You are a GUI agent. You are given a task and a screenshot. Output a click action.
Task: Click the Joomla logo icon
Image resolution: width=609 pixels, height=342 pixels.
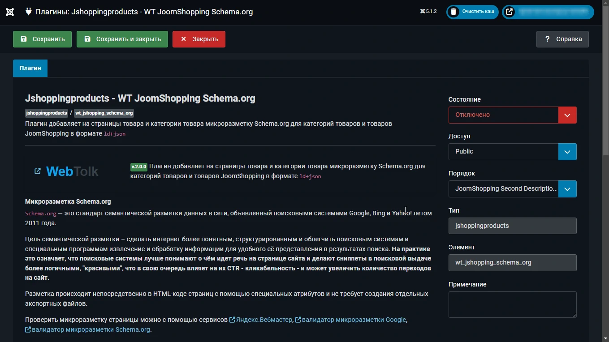(10, 12)
